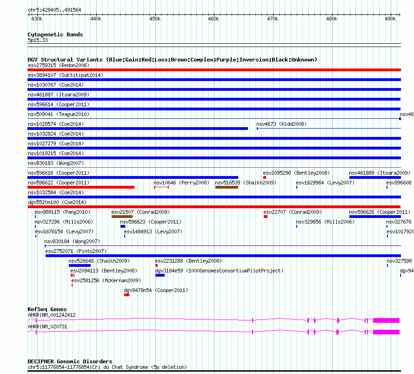
Task: Click the brown esv21507 (Conrad2009) bar
Action: tap(122, 217)
